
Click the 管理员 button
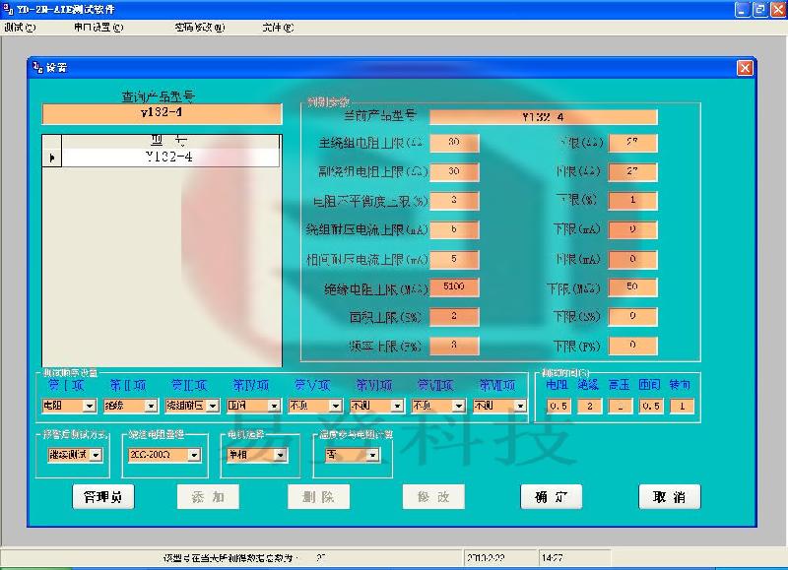[100, 496]
